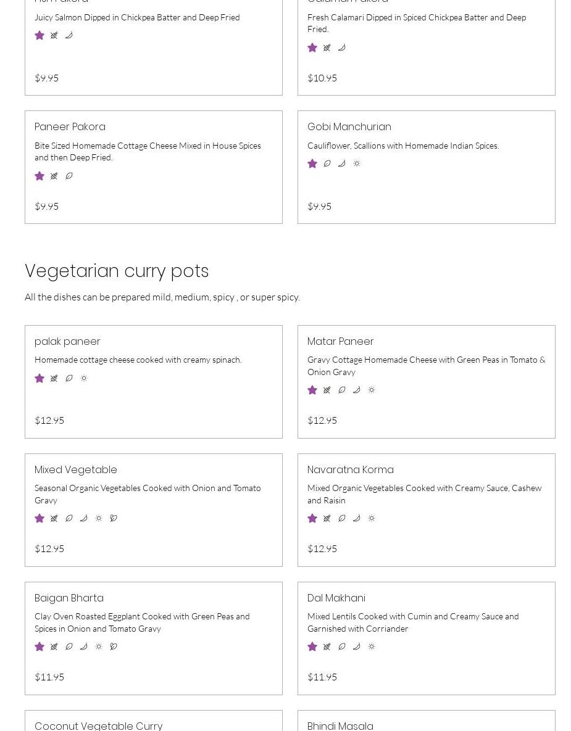Click the last leaf icon on Mixed Vegetable
Image resolution: width=571 pixels, height=731 pixels.
(x=114, y=518)
